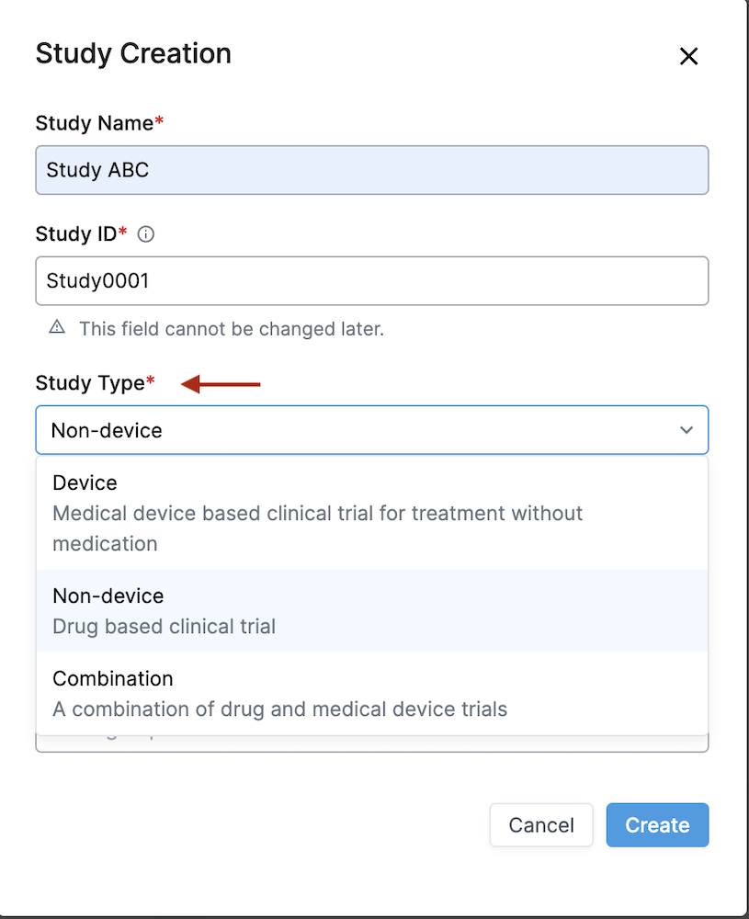Click the Study ID input field
The image size is (749, 919).
(372, 280)
